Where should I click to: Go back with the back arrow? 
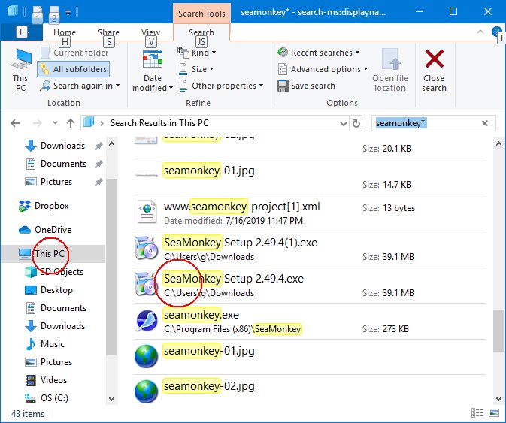(15, 123)
